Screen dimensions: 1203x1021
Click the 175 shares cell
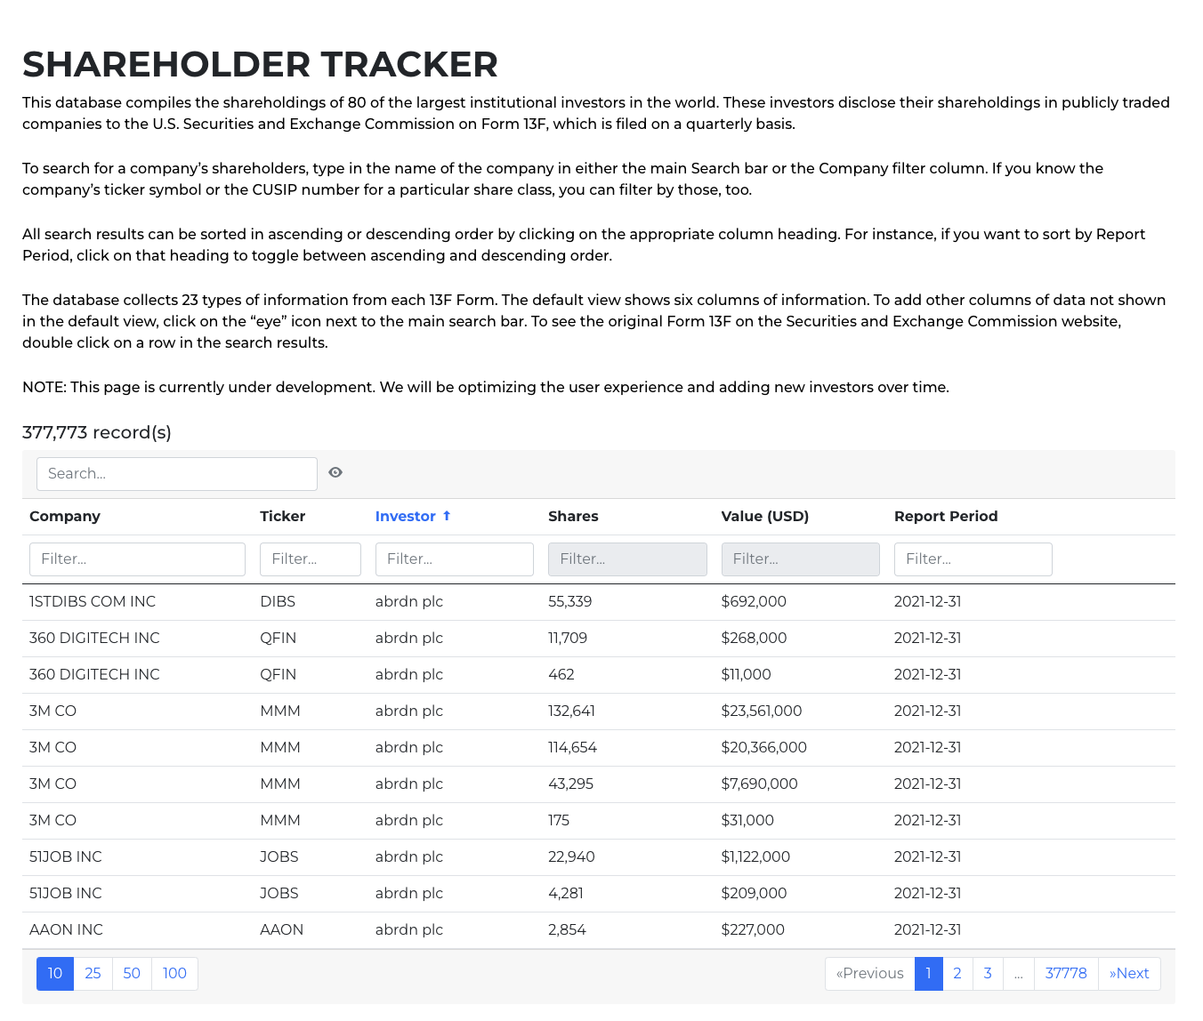[x=559, y=820]
